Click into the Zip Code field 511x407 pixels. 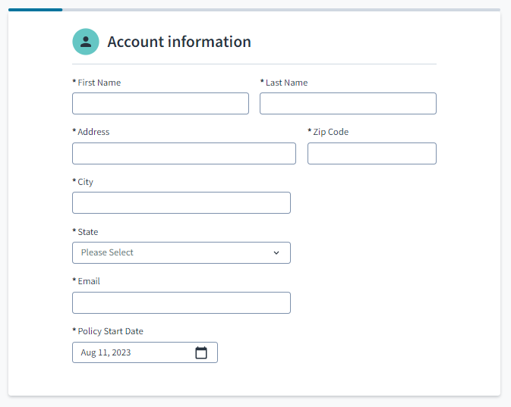372,153
